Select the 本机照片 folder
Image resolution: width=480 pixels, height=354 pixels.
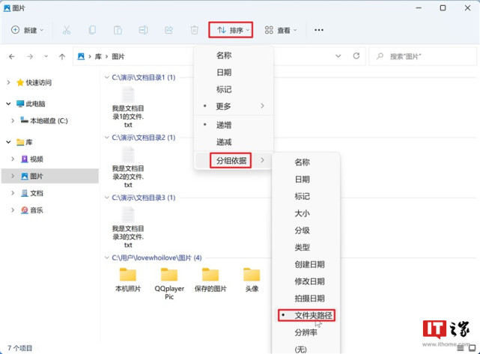128,280
